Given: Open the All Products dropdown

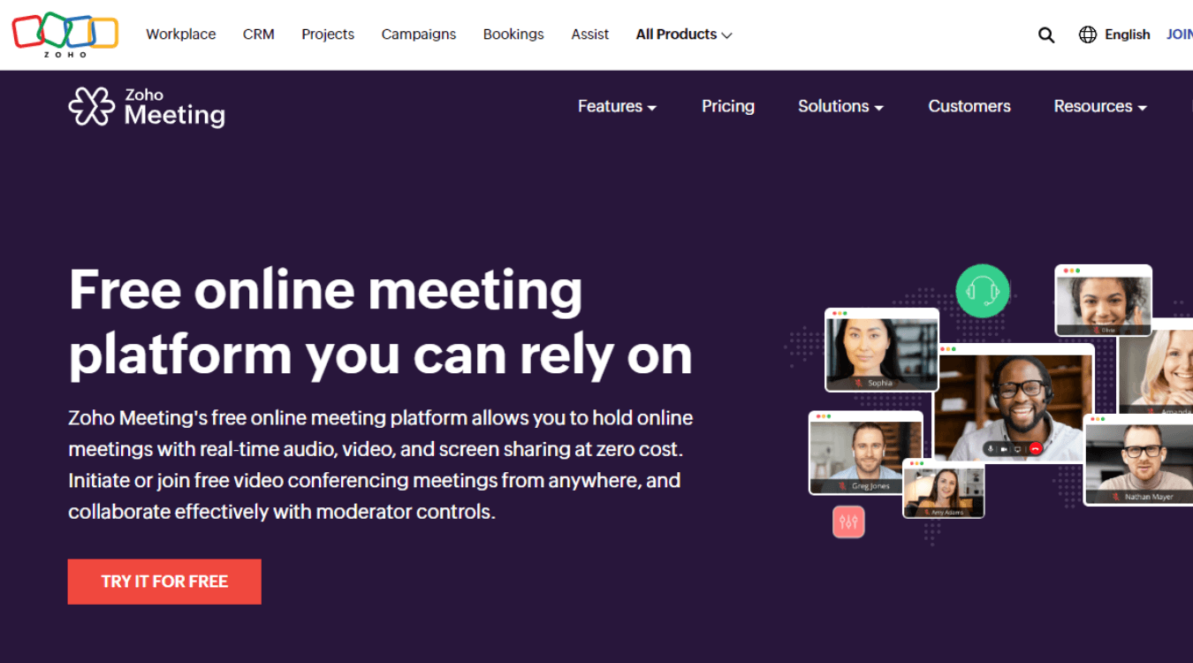Looking at the screenshot, I should (x=684, y=34).
